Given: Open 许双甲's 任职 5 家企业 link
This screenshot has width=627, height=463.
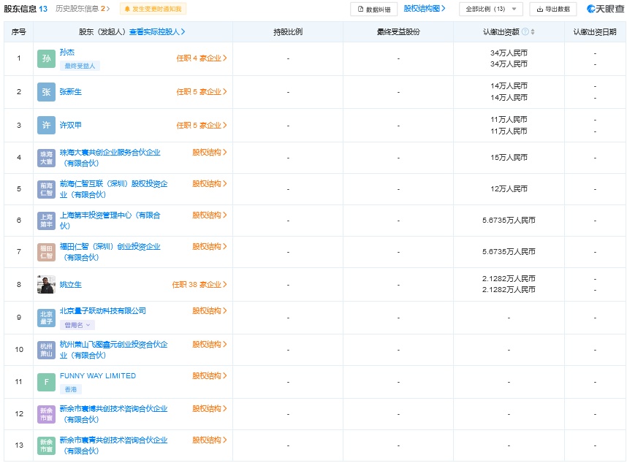Looking at the screenshot, I should pos(202,126).
